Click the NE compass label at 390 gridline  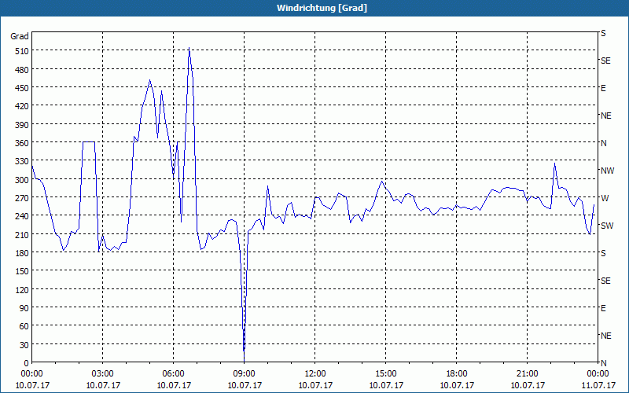point(605,116)
